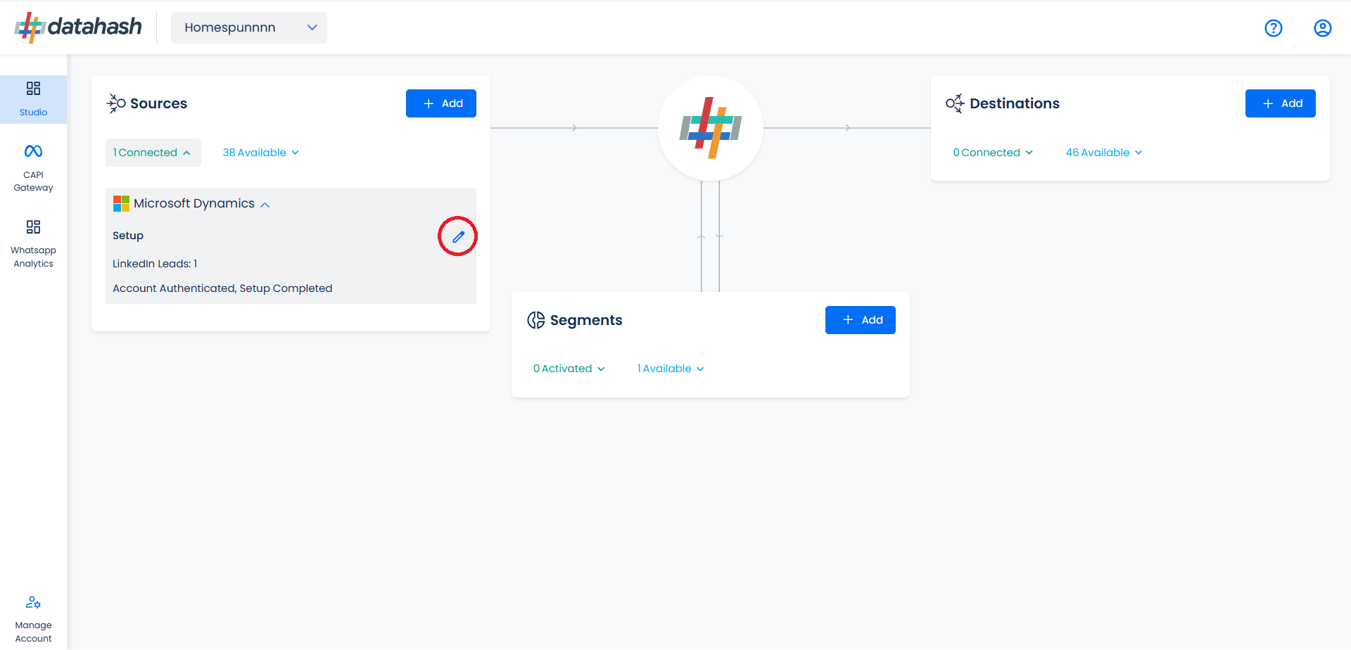The width and height of the screenshot is (1351, 650).
Task: Collapse the 1 Connected sources list
Action: tap(153, 153)
